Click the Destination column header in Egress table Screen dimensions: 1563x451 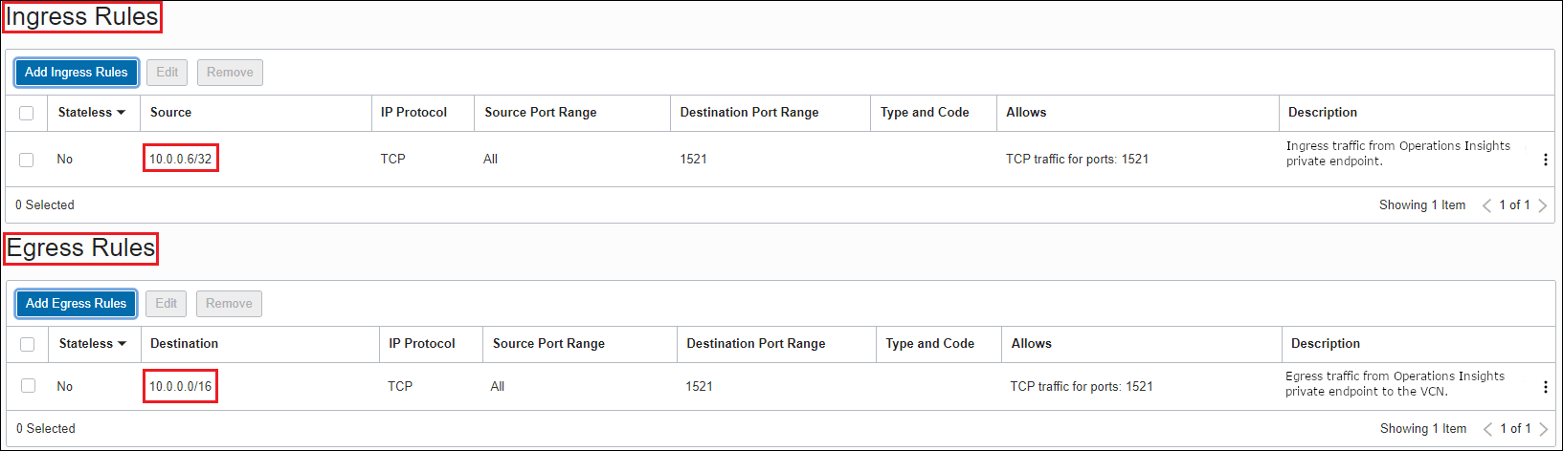[184, 344]
